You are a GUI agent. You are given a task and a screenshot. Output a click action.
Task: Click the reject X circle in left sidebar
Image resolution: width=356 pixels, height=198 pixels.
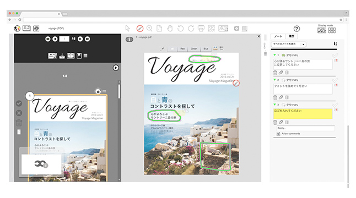pyautogui.click(x=19, y=113)
